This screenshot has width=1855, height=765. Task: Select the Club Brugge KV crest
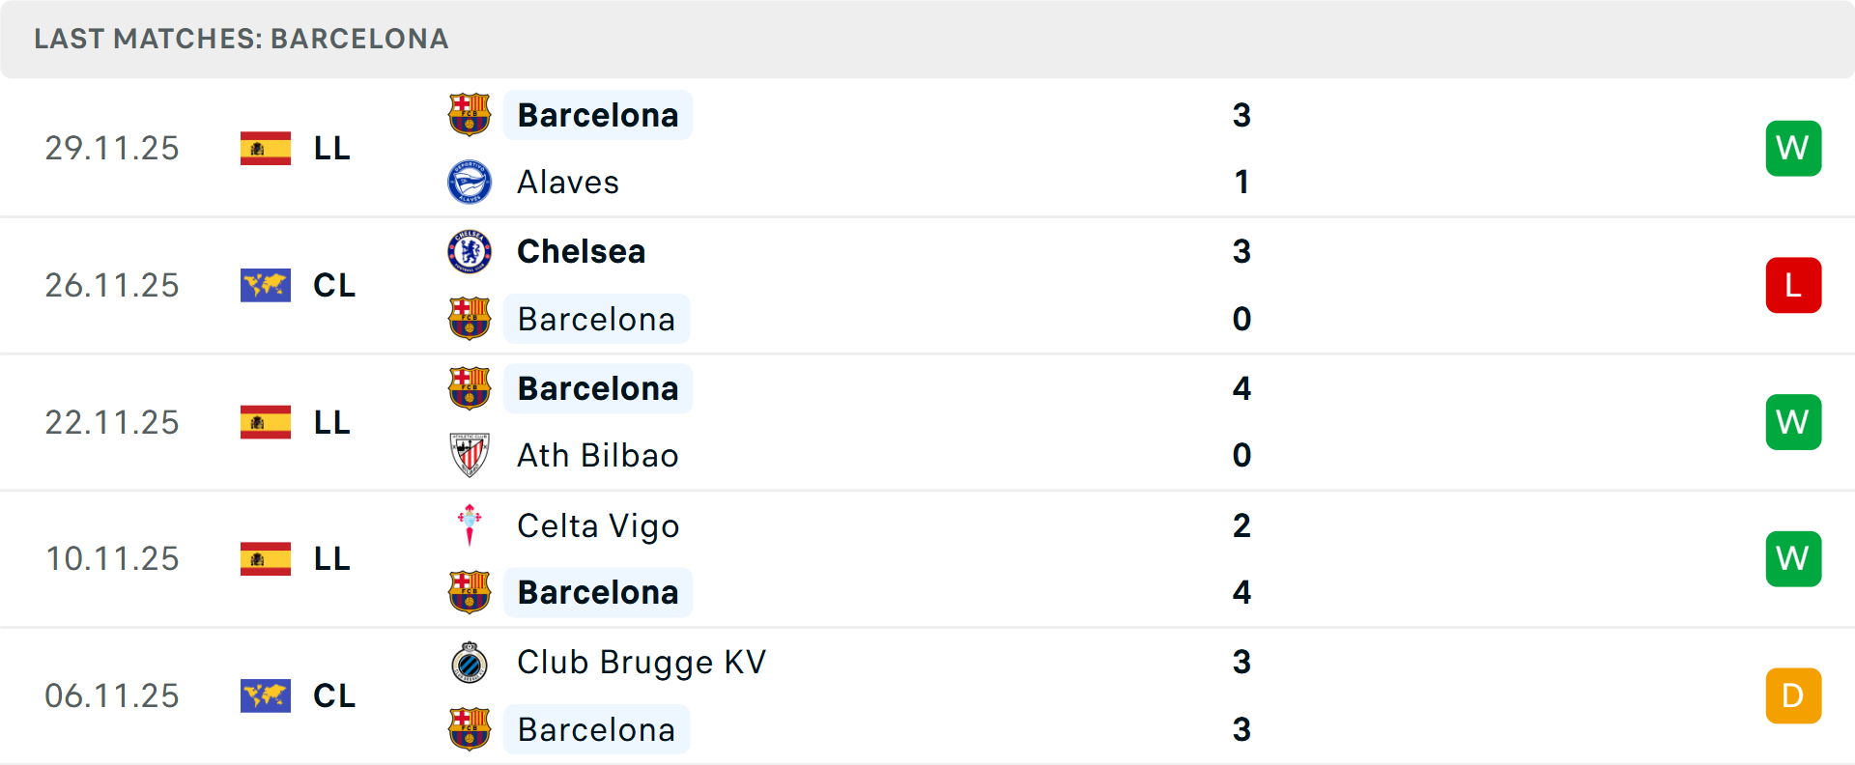coord(470,663)
